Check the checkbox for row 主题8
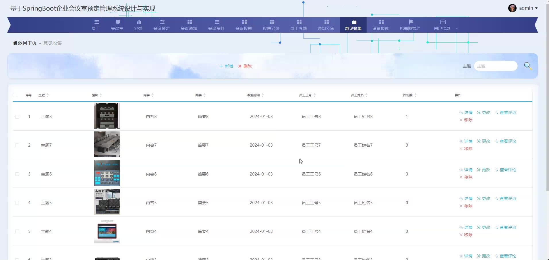This screenshot has width=549, height=260. pyautogui.click(x=17, y=117)
